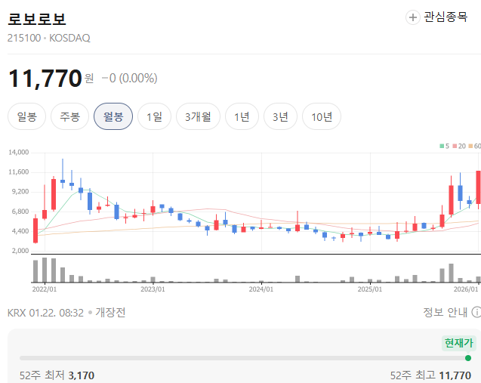Click the 2,000 y-axis label
Image resolution: width=481 pixels, height=383 pixels.
pyautogui.click(x=20, y=251)
